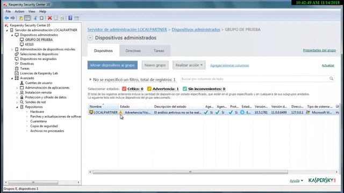The height and width of the screenshot is (193, 344).
Task: Open the Ayuda dropdown at bottom
Action: [x=296, y=181]
